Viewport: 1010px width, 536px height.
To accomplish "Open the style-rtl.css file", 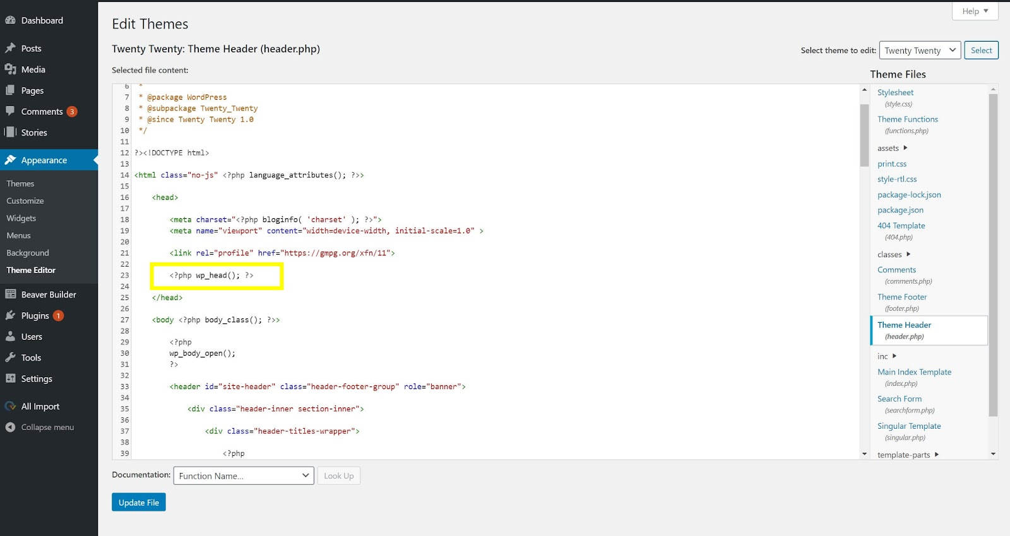I will (897, 179).
